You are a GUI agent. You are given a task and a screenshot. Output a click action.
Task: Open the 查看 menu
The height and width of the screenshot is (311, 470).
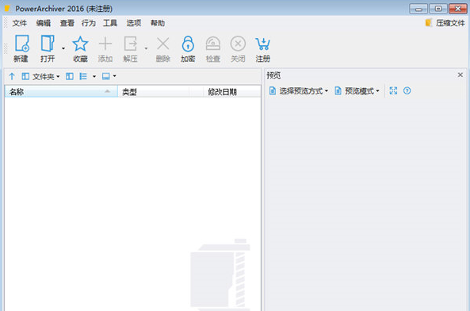point(67,23)
